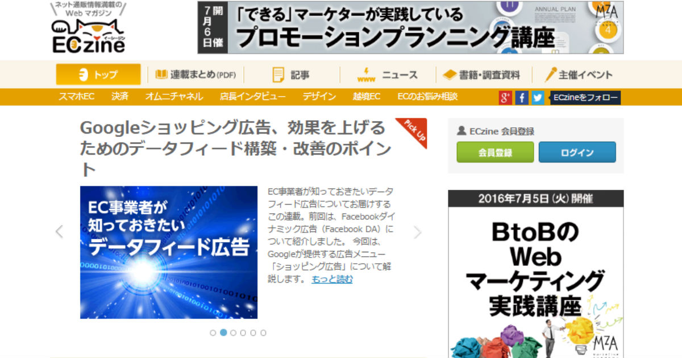Open the 書籍・調査資料 tab
This screenshot has height=358, width=682.
(x=481, y=74)
